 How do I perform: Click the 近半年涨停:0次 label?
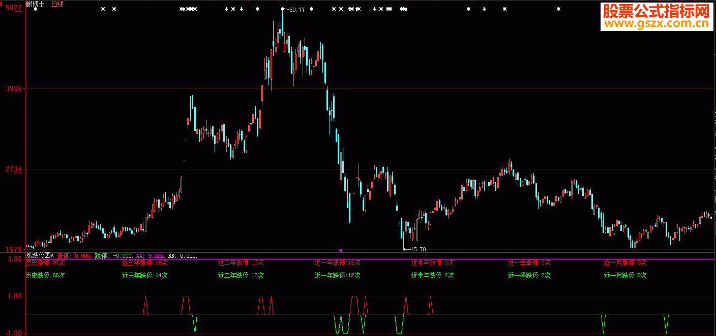[432, 263]
